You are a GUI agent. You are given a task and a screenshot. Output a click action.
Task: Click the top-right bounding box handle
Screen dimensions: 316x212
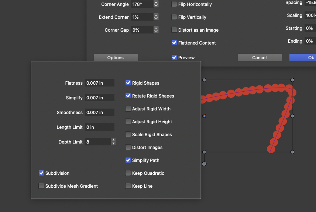pos(292,80)
